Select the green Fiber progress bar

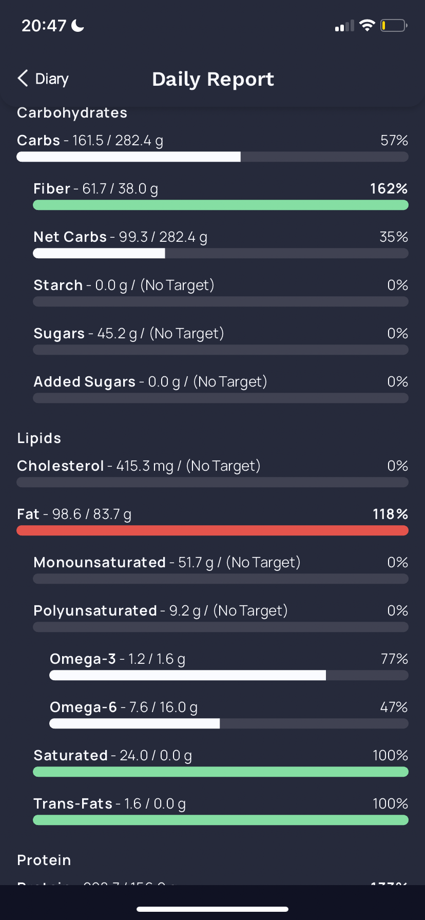pos(221,205)
